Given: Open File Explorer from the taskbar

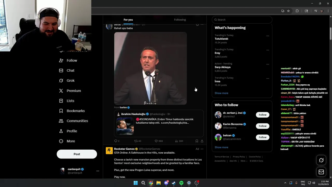Looking at the screenshot, I should tap(158, 183).
